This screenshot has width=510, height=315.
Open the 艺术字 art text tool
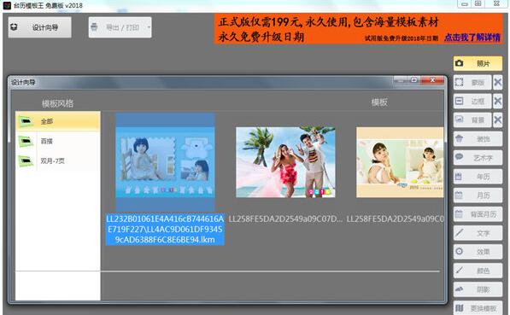point(478,158)
